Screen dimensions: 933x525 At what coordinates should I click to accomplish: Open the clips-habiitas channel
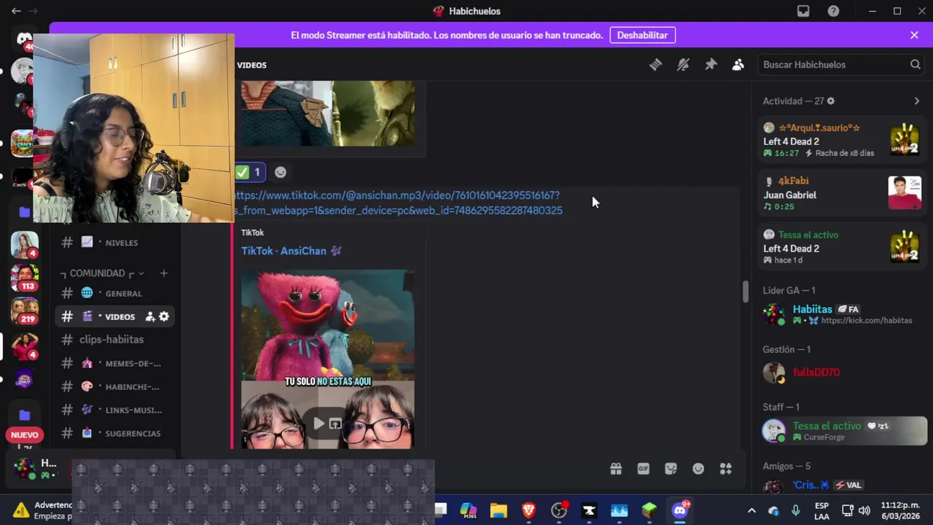pyautogui.click(x=115, y=340)
